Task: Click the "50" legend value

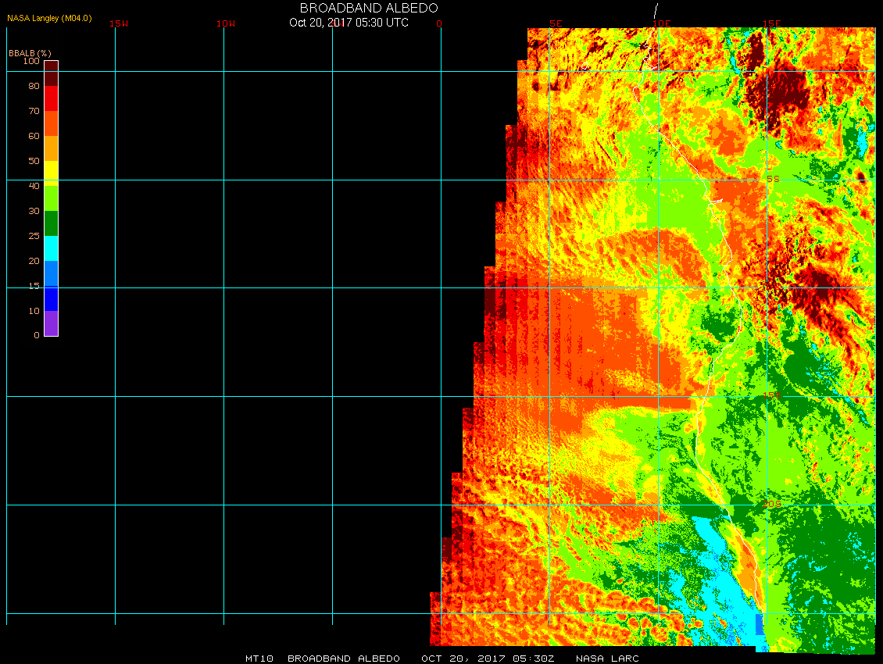Action: (34, 161)
